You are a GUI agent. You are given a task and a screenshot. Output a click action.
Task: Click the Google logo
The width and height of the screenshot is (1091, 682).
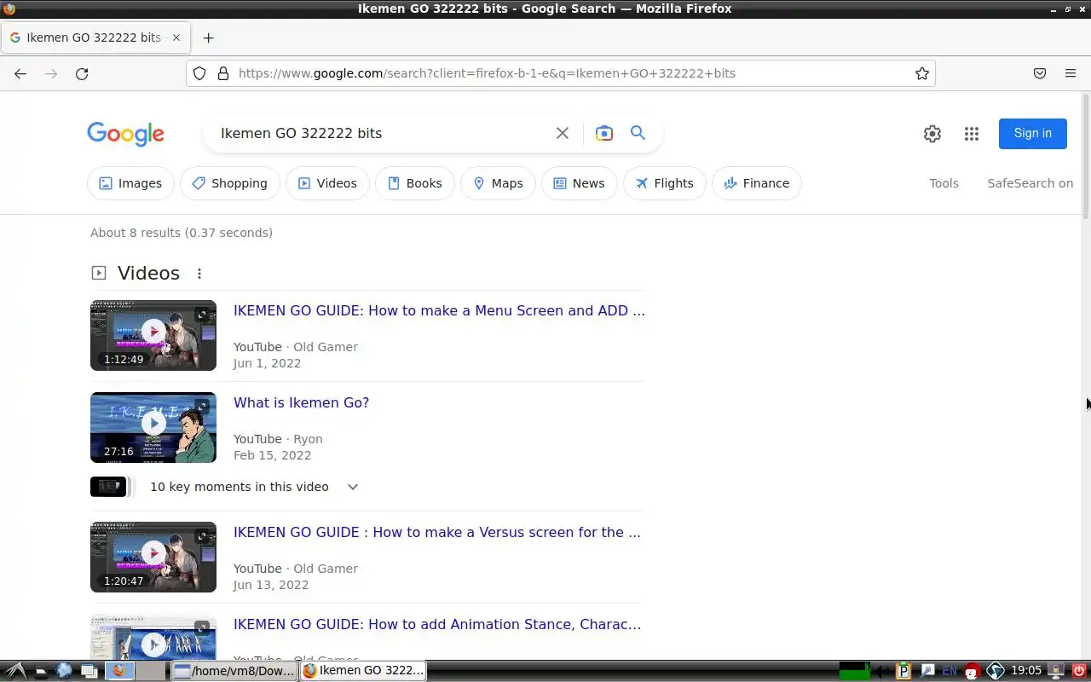tap(126, 134)
